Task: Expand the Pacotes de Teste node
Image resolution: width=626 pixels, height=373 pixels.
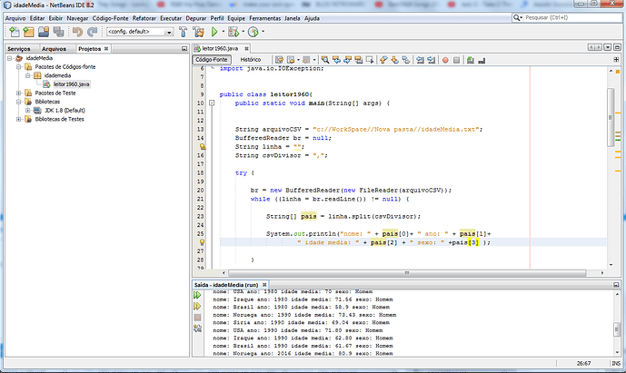Action: tap(19, 93)
